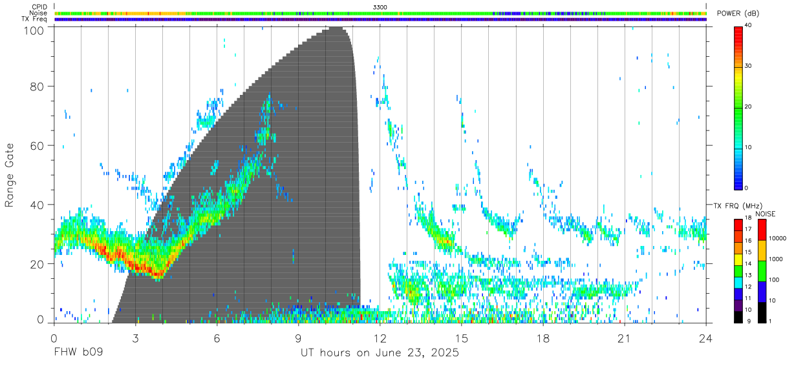Click the TX Freq strip above the plot
794x366 pixels.
tap(380, 19)
